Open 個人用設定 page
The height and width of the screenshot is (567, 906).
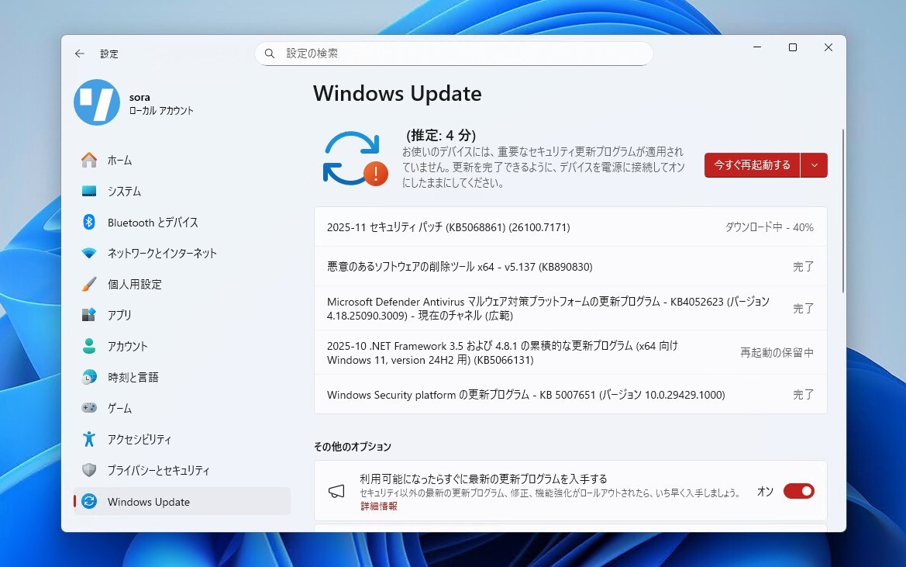click(x=182, y=284)
